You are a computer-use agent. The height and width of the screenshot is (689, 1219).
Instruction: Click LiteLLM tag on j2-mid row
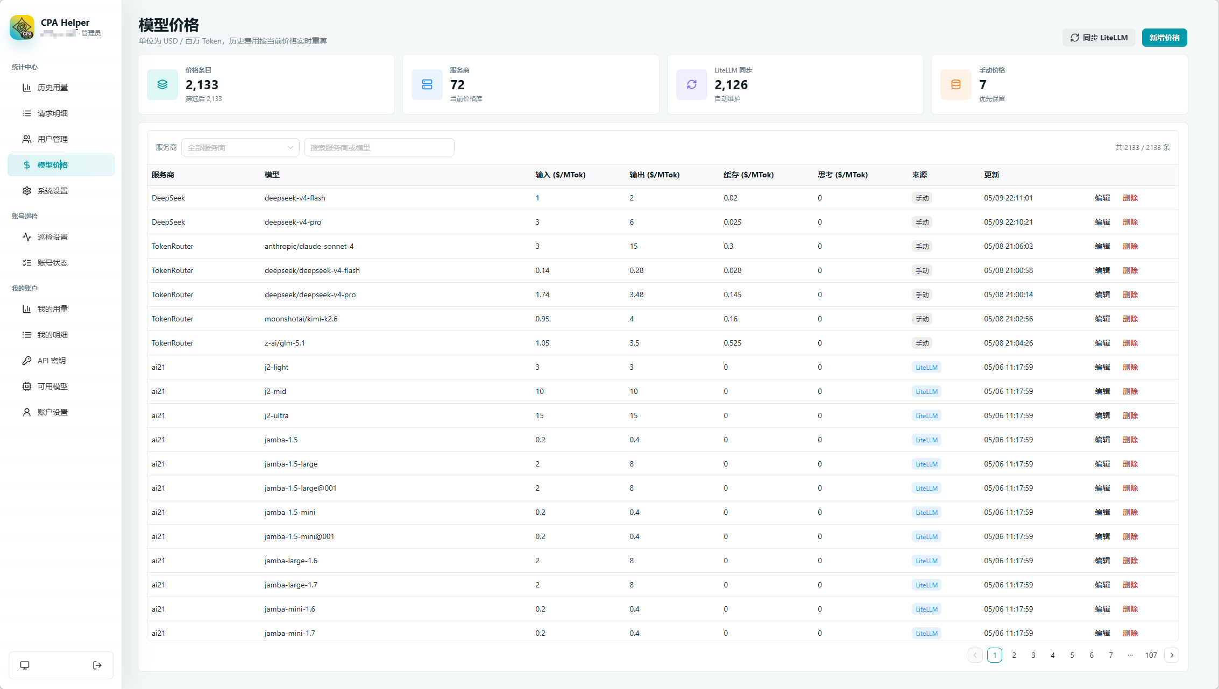tap(926, 392)
